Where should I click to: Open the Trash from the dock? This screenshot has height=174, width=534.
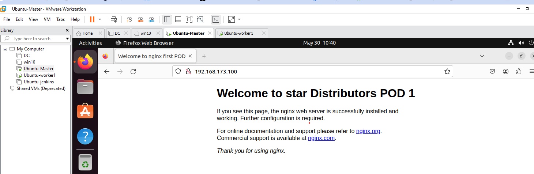(85, 163)
